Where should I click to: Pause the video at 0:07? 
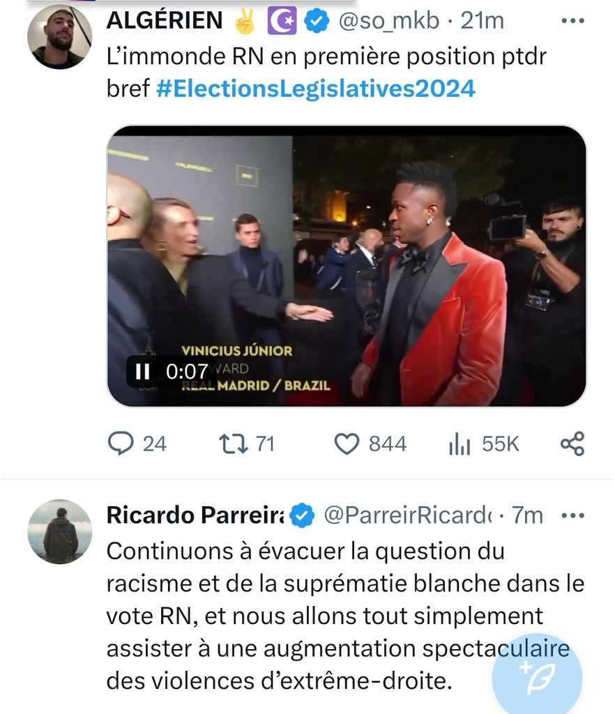coord(142,371)
